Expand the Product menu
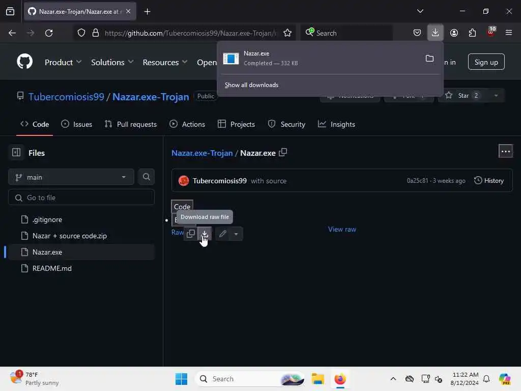Viewport: 521px width, 391px height. [x=63, y=62]
